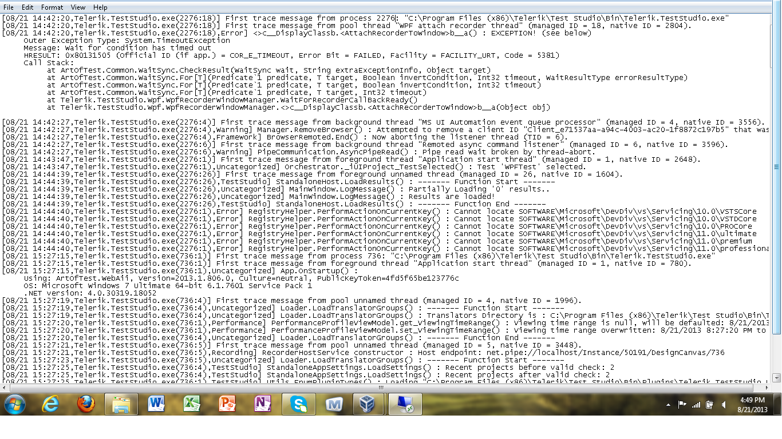
Task: Click the "Viewing time range overwritten" line
Action: (x=385, y=330)
